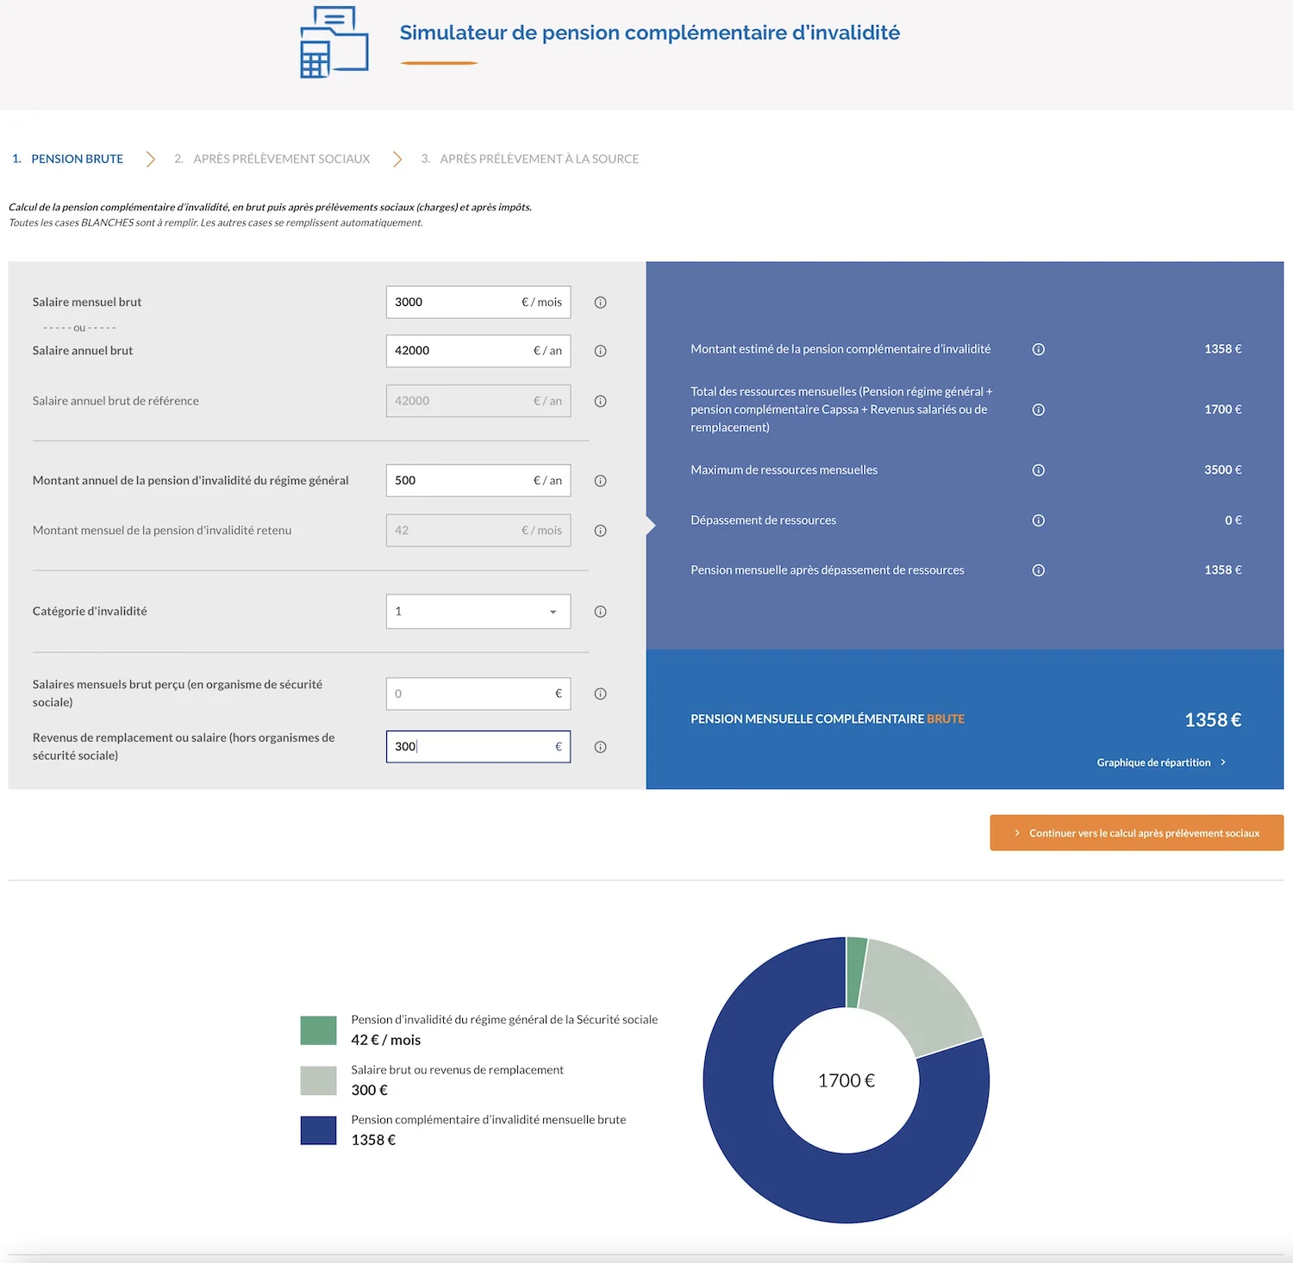Click info icon for Pension mensuelle après dépassement

coord(1038,570)
